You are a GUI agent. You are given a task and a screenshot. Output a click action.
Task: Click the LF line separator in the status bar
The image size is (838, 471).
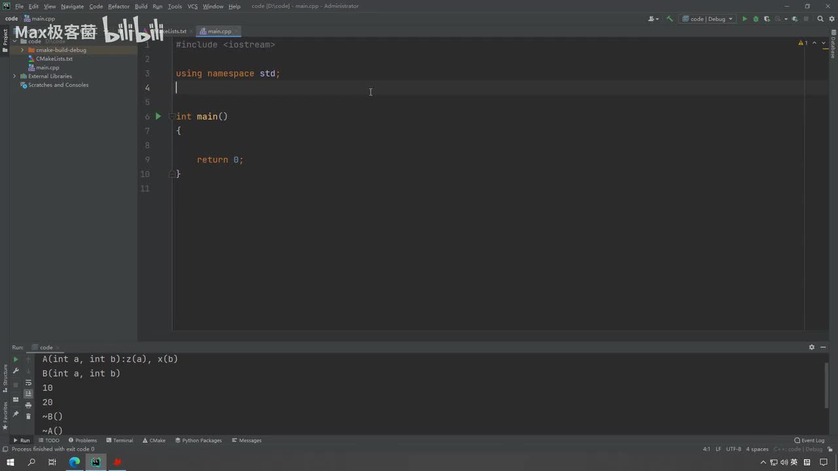[x=718, y=449]
